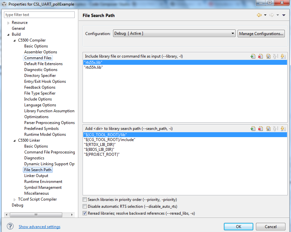Collapse the C5500 Linker node
The height and width of the screenshot is (232, 291).
coord(14,141)
